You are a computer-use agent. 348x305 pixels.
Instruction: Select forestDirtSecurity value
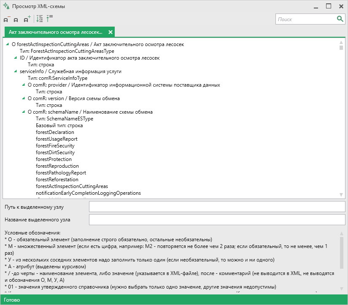click(x=55, y=152)
